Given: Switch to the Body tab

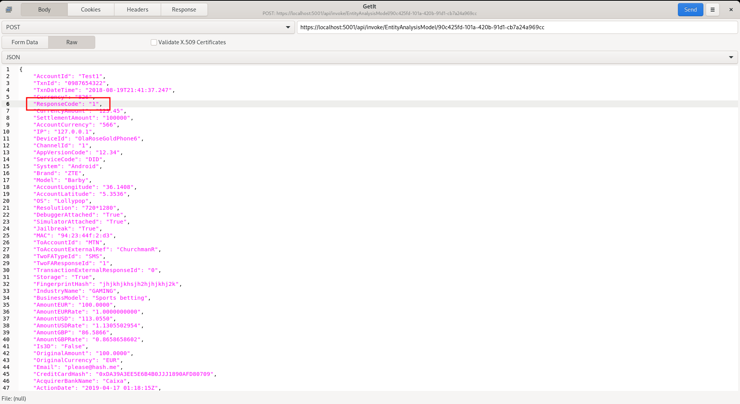Looking at the screenshot, I should point(44,10).
